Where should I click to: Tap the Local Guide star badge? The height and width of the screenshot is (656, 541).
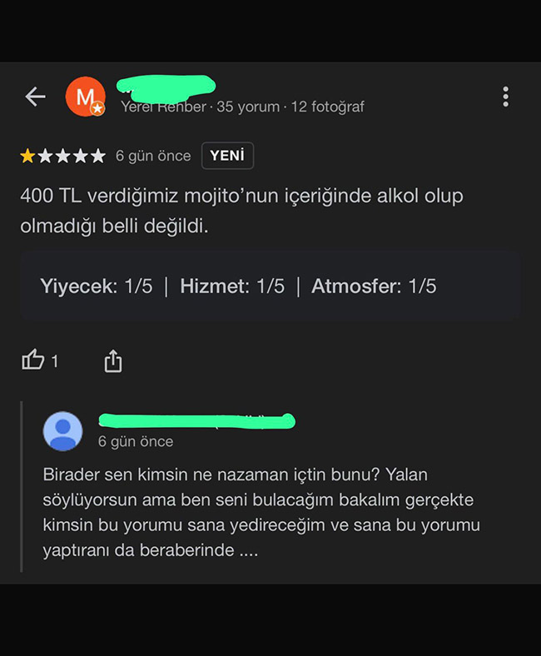click(x=98, y=109)
